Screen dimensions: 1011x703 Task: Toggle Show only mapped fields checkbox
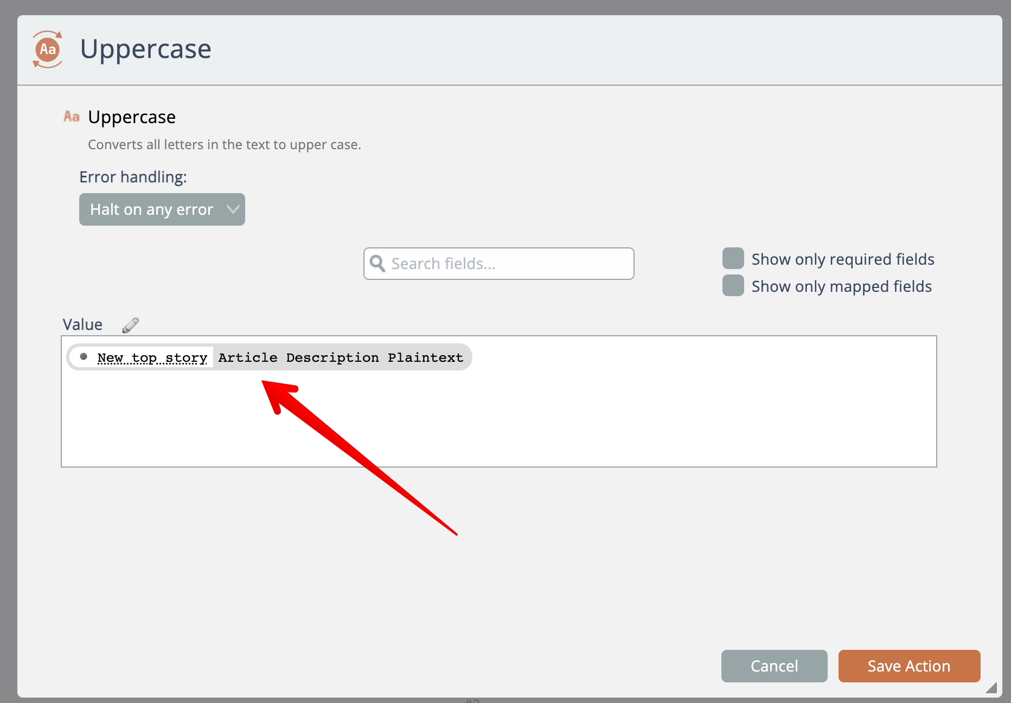click(733, 286)
